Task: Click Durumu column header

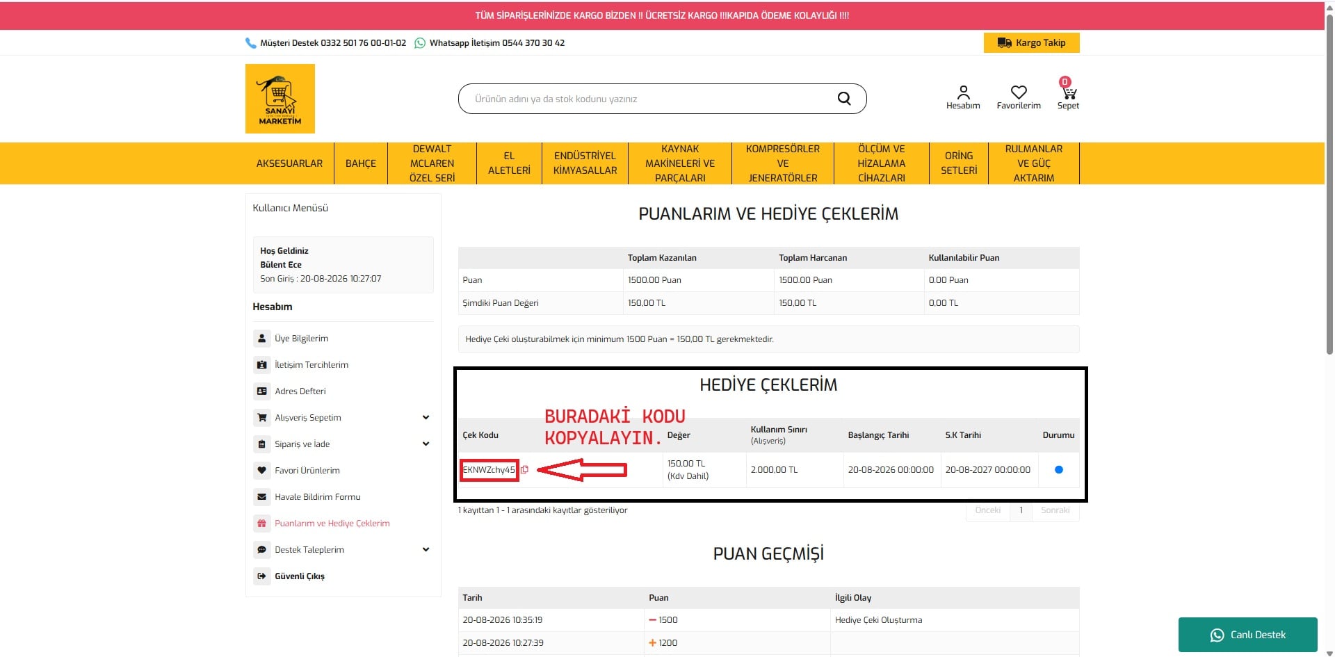Action: (1058, 435)
